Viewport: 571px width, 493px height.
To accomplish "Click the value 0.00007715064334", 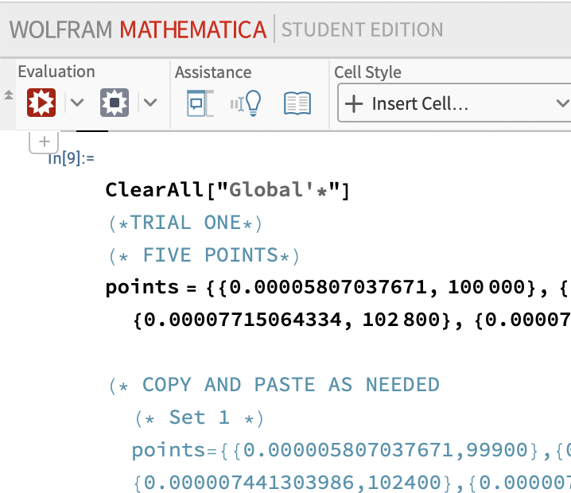I will [243, 320].
